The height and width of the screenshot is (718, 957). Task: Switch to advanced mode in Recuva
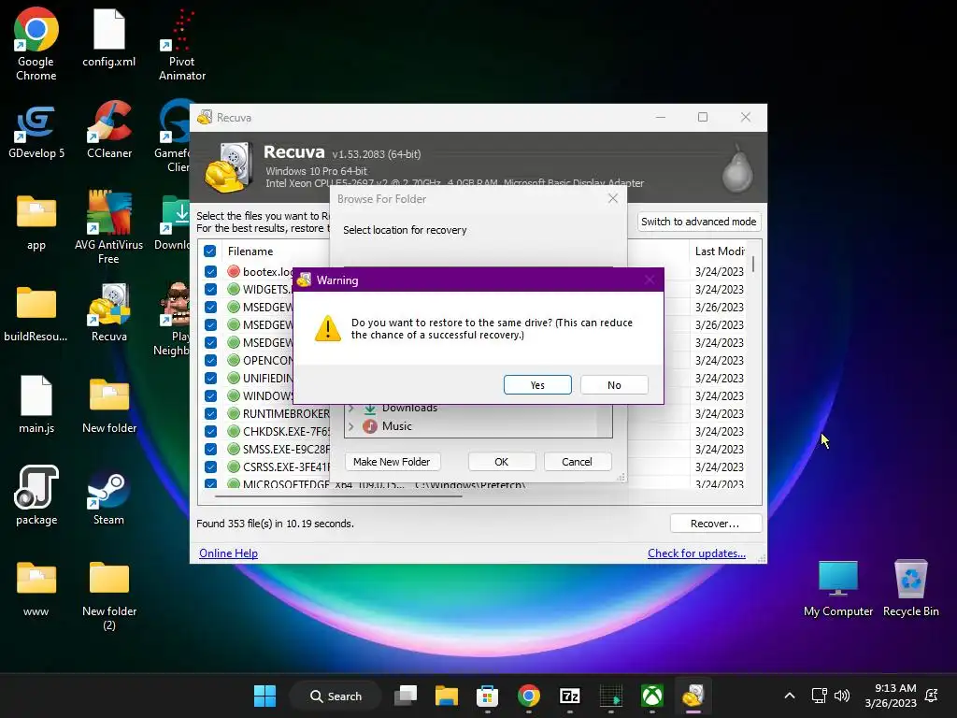click(x=699, y=222)
